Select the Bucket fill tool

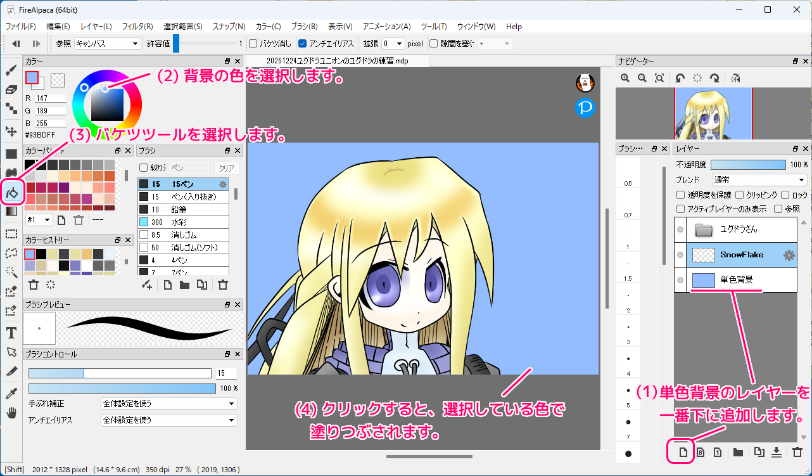tap(11, 191)
